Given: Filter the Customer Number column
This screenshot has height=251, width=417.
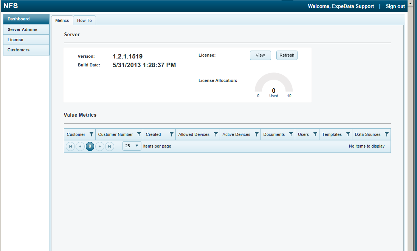Looking at the screenshot, I should [139, 134].
